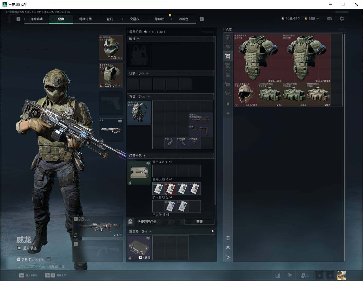The width and height of the screenshot is (363, 281).
Task: Open warehouse sidebar settings gear
Action: click(x=228, y=113)
